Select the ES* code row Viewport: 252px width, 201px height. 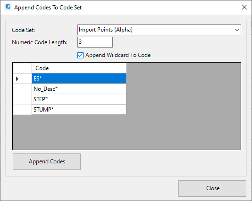pos(79,79)
